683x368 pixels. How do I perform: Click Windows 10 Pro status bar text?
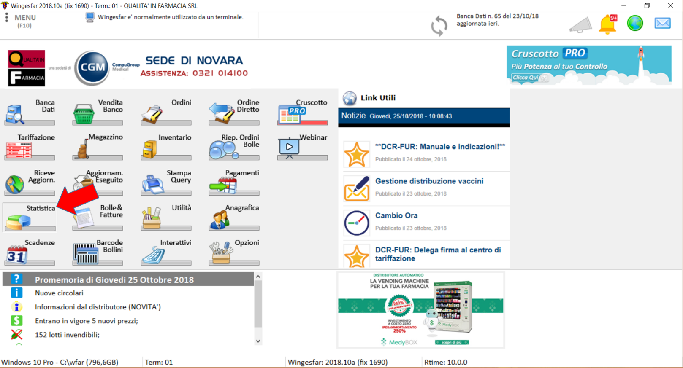coord(60,362)
